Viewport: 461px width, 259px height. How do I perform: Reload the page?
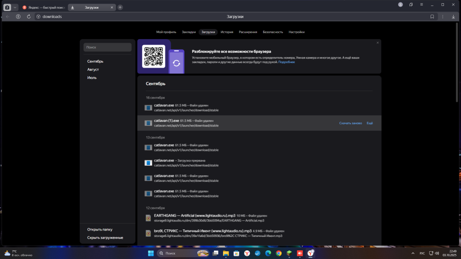point(29,17)
